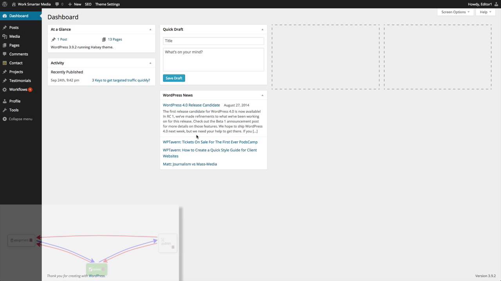Focus the Quick Draft Title field
501x281 pixels.
(x=213, y=41)
